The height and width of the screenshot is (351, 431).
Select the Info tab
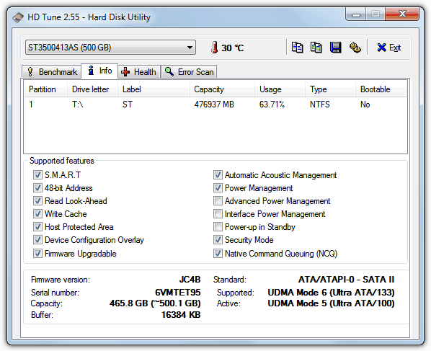pyautogui.click(x=99, y=71)
